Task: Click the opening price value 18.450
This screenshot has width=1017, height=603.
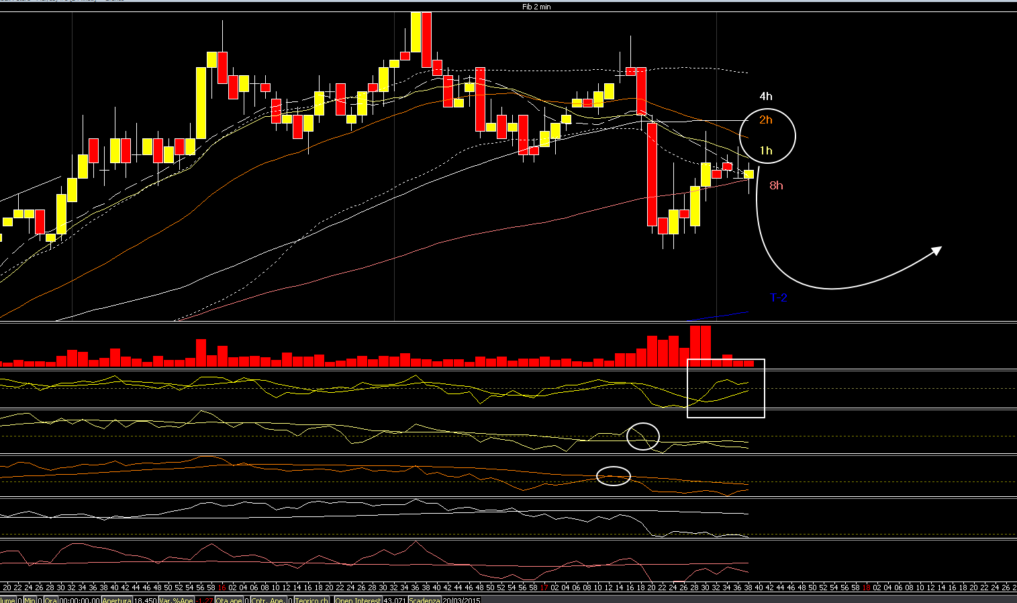Action: [145, 600]
